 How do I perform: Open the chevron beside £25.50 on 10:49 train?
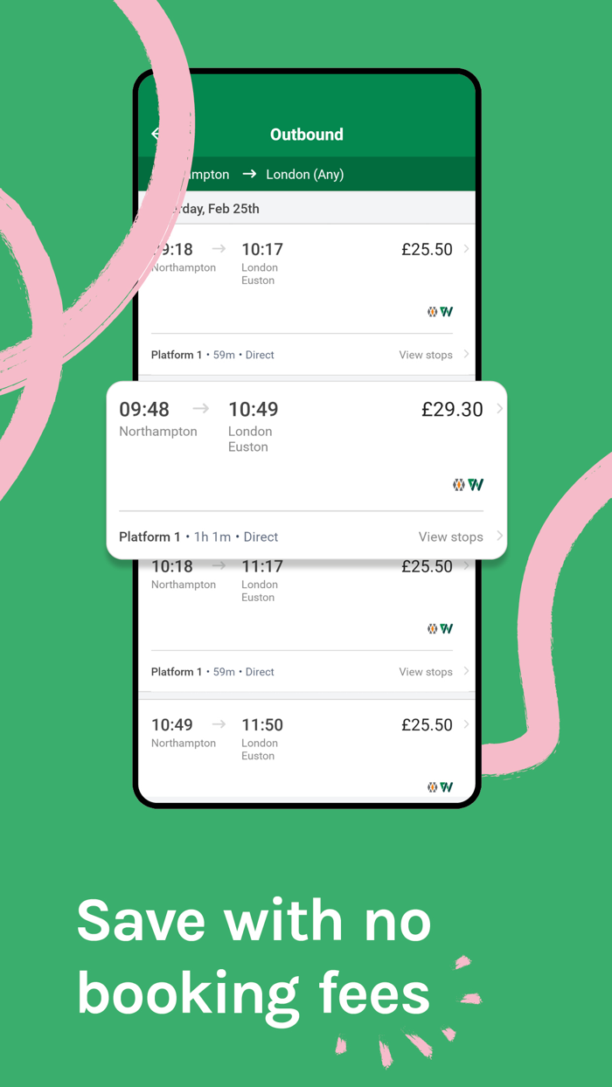click(x=466, y=724)
